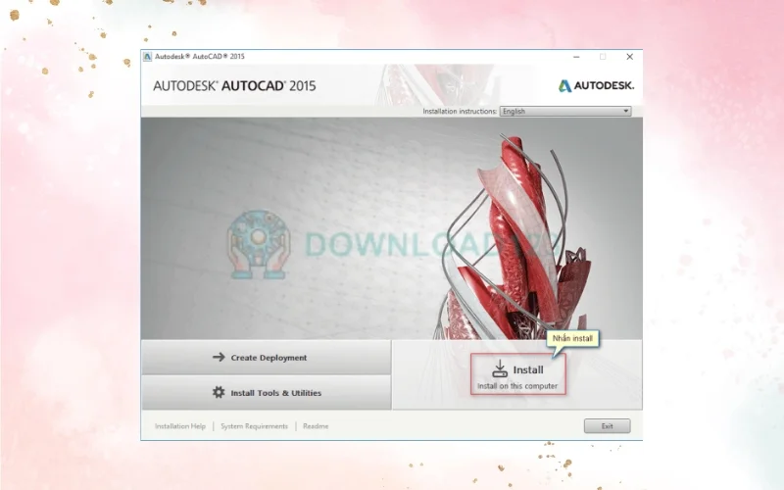Click the AutoCAD app icon in title bar
Viewport: 784px width, 490px height.
click(147, 57)
